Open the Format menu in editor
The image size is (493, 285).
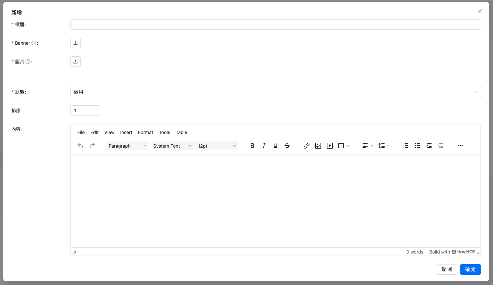(x=145, y=132)
